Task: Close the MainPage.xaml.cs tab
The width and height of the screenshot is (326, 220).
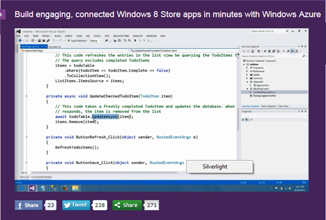Action: pyautogui.click(x=45, y=46)
